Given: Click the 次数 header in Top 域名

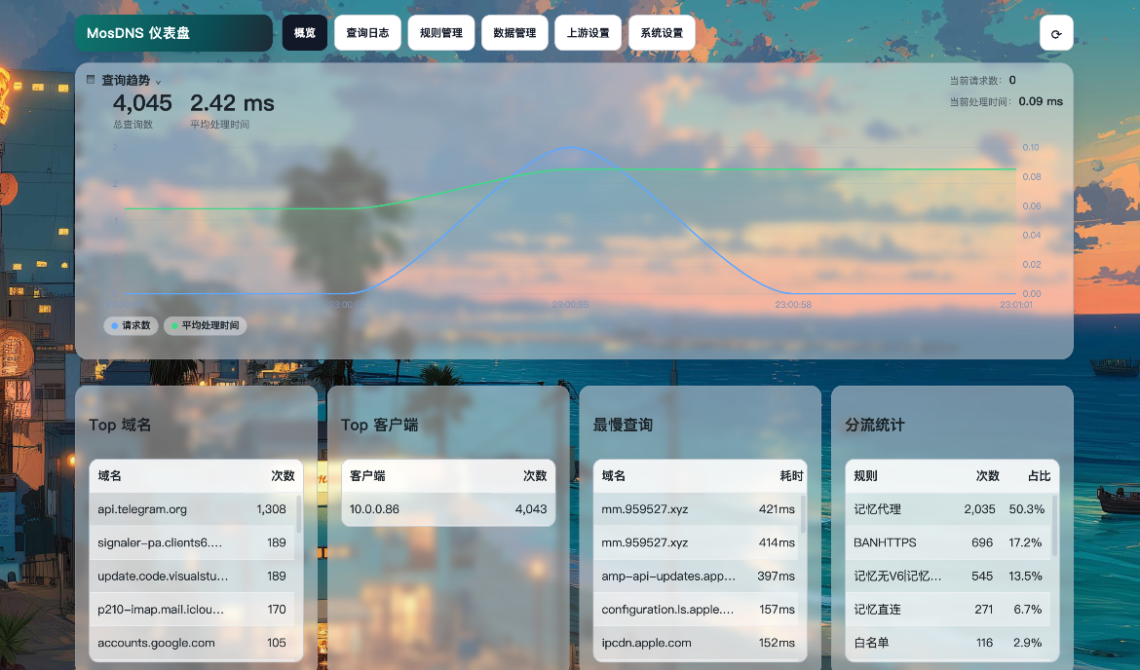Looking at the screenshot, I should coord(283,476).
